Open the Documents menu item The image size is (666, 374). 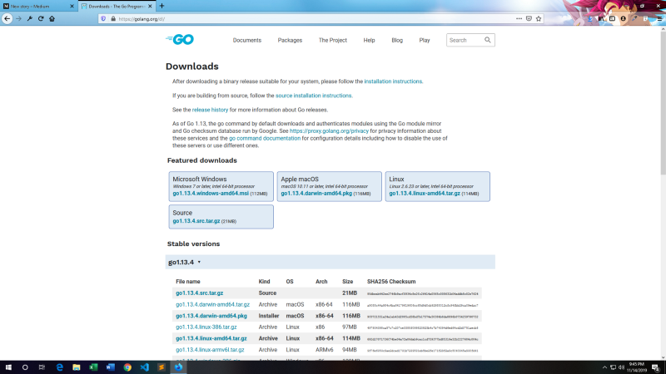click(247, 40)
